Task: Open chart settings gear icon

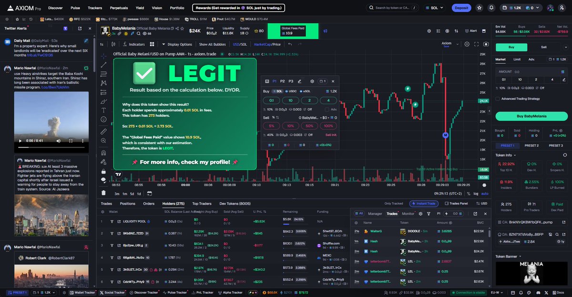Action: click(466, 44)
